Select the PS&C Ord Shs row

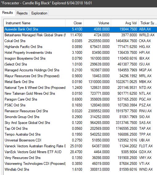(x=80, y=105)
